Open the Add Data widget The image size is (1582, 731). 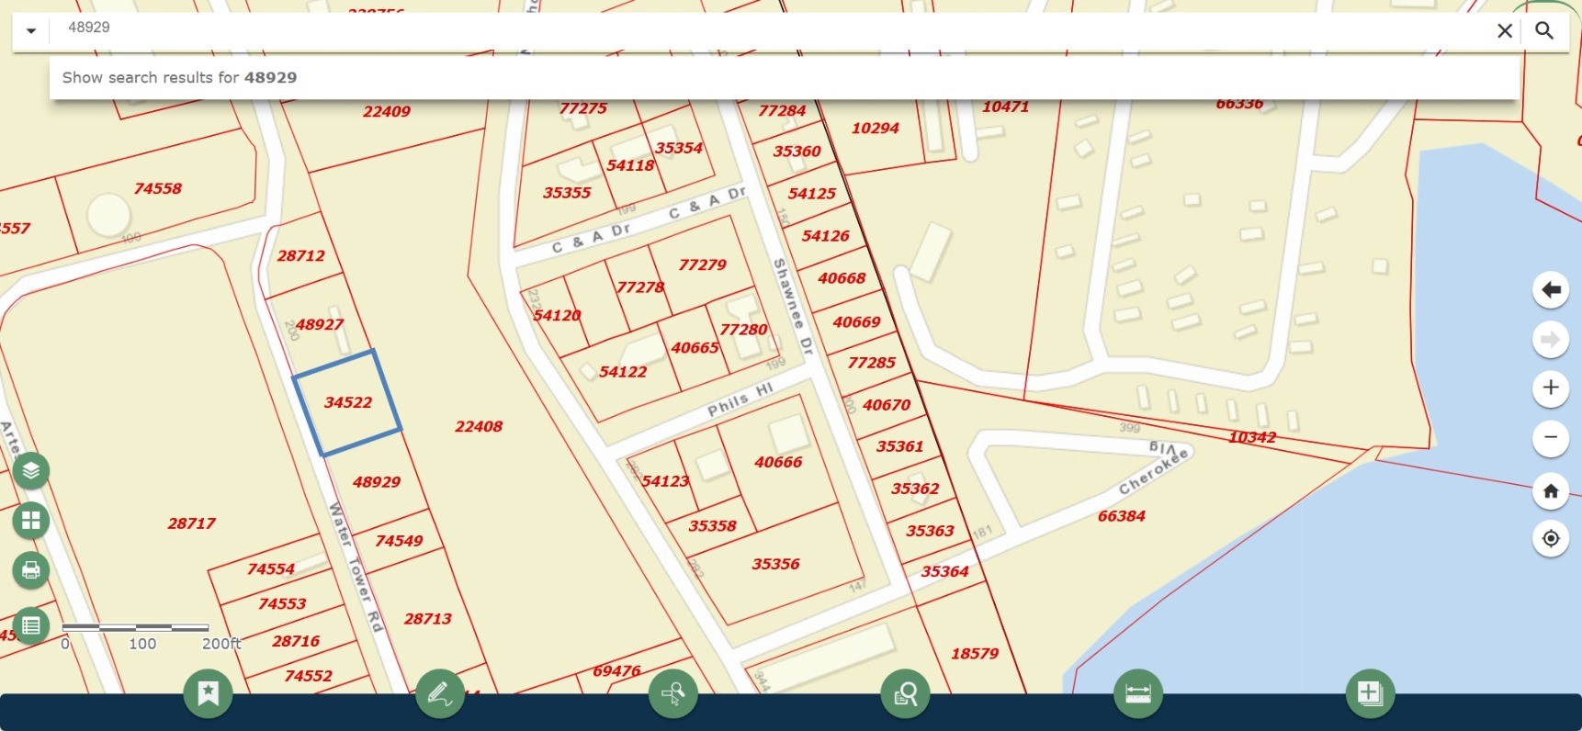[1370, 693]
